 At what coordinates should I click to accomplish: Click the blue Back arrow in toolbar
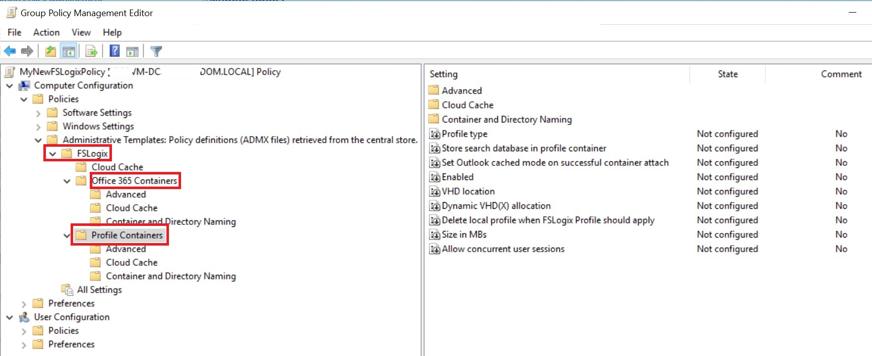click(10, 51)
